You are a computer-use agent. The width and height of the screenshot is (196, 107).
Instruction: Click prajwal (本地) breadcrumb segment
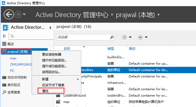tap(135, 15)
